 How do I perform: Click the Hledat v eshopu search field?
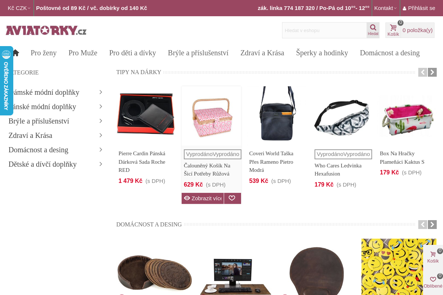(324, 30)
